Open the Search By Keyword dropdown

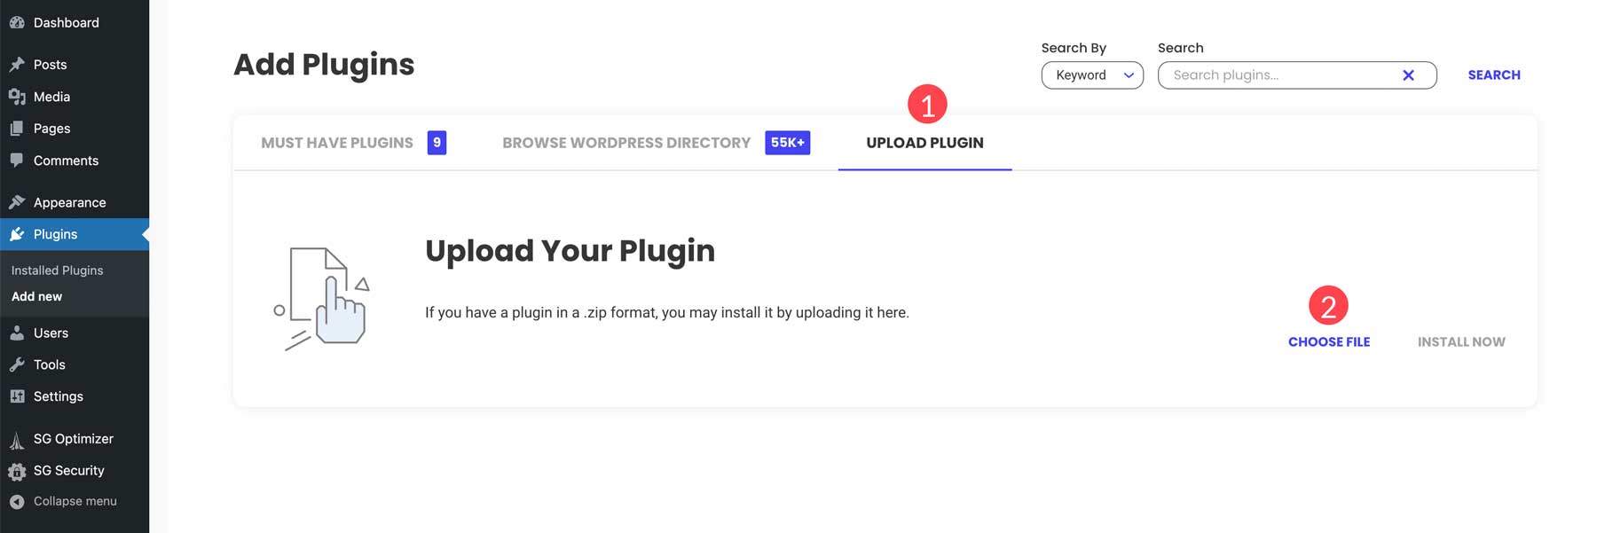(x=1092, y=75)
